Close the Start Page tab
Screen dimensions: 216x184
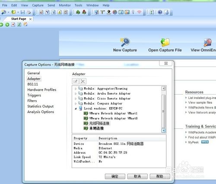[30, 19]
